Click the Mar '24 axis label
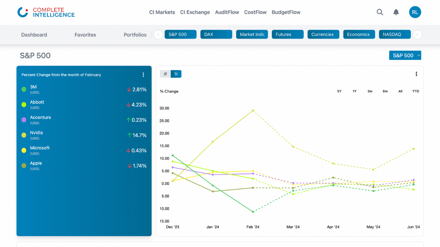440x247 pixels. pos(293,227)
